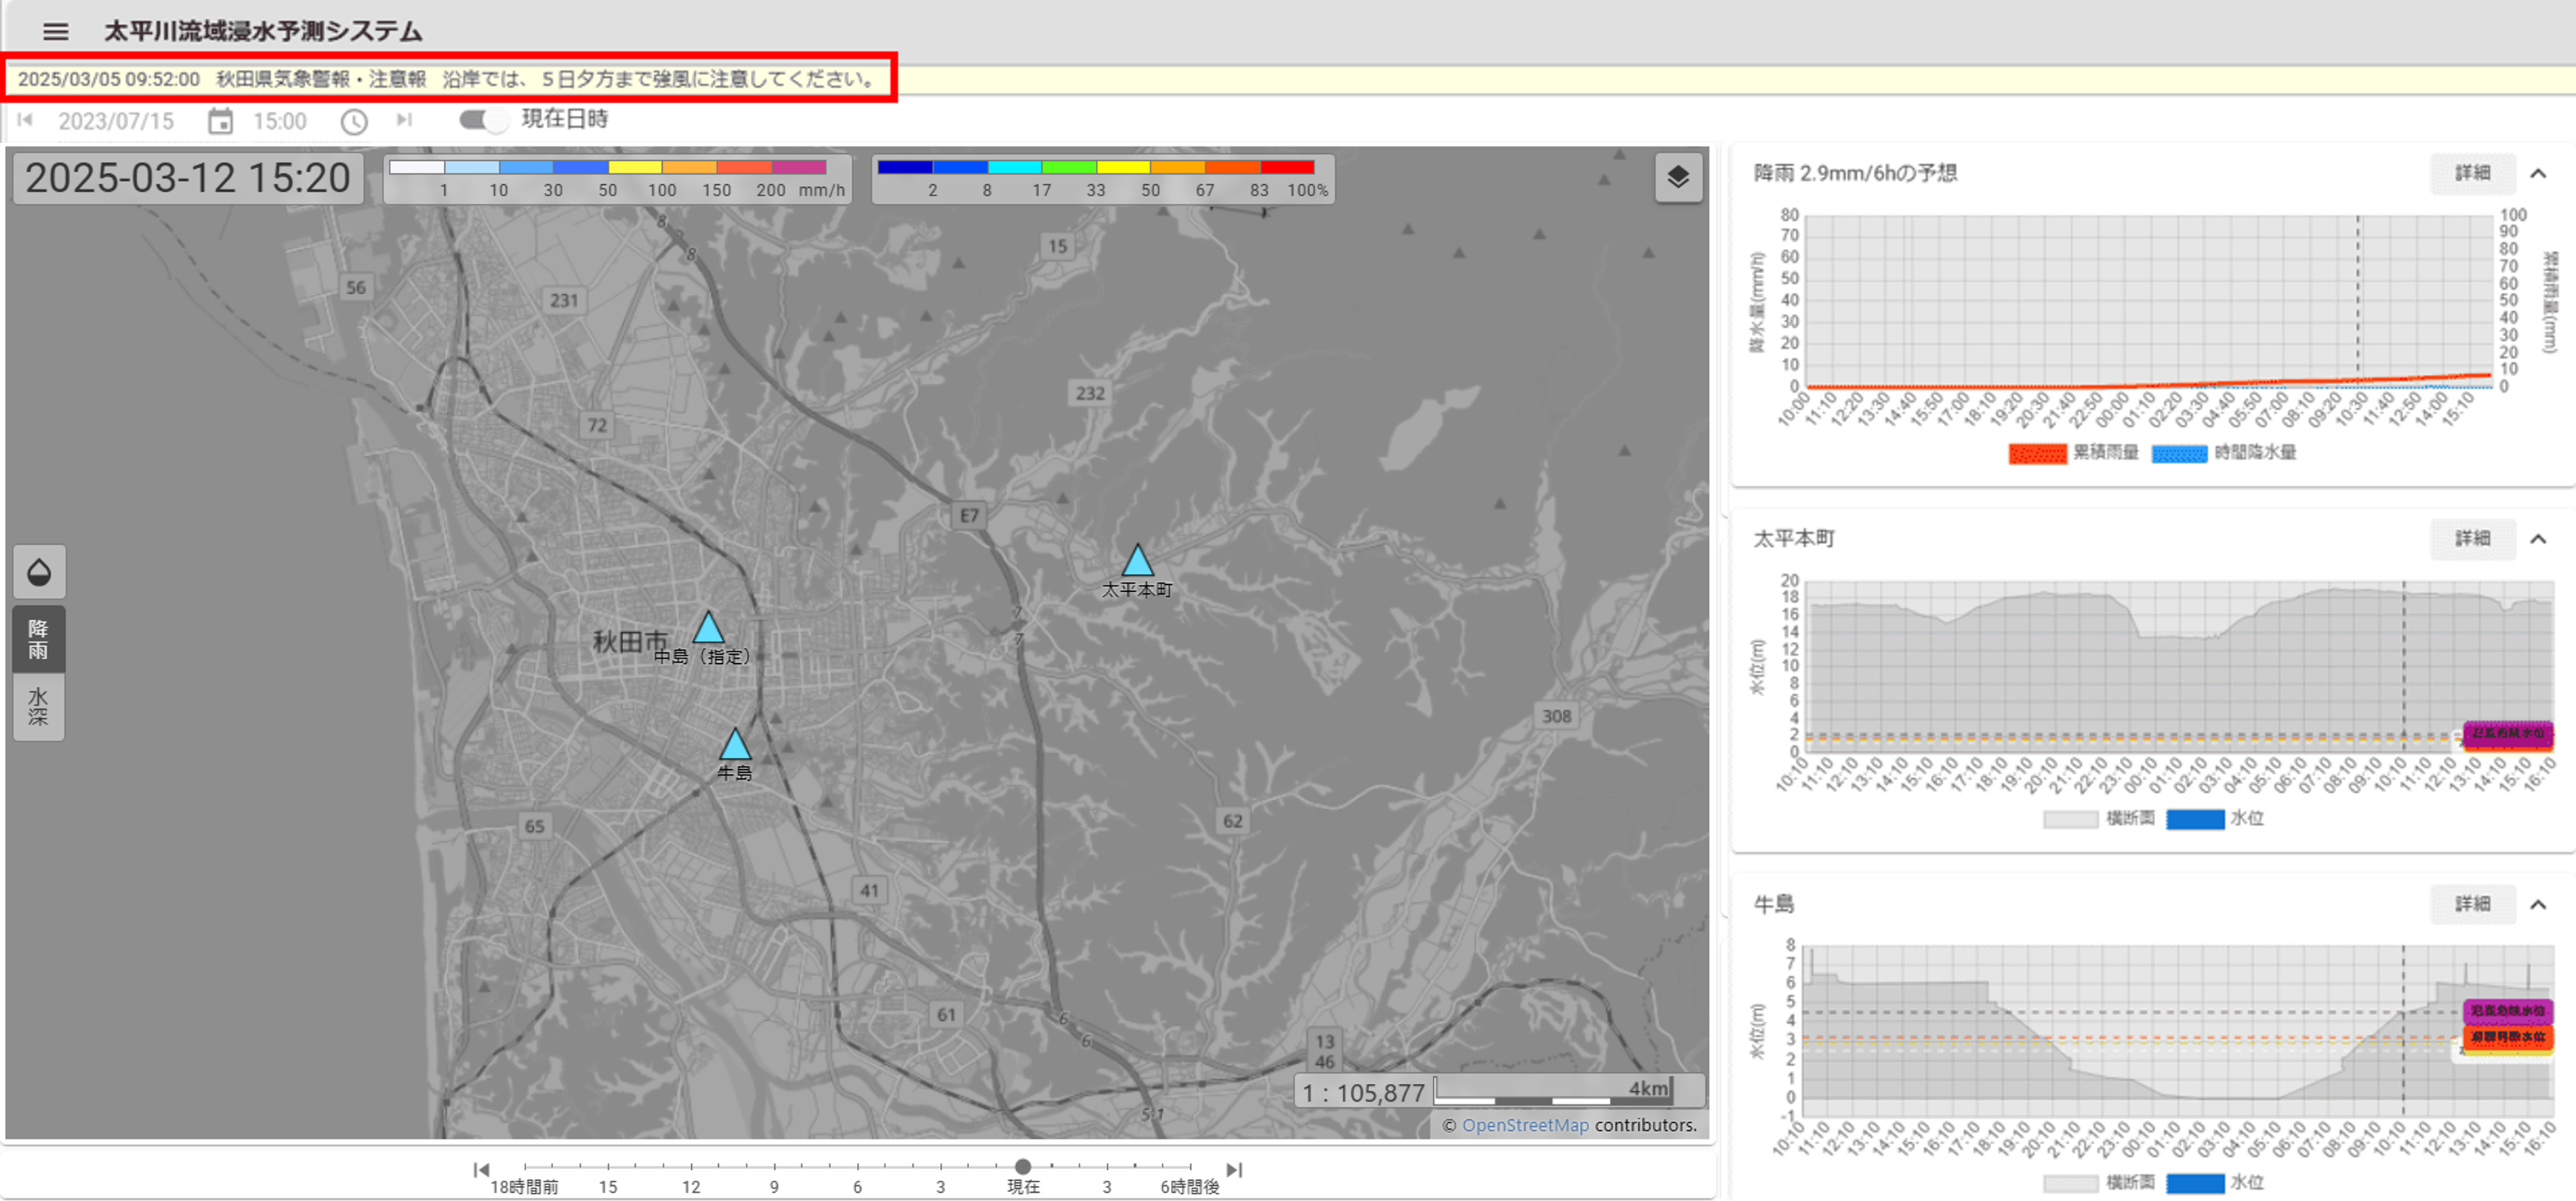Collapse the 太平本町 chart panel

point(2538,539)
